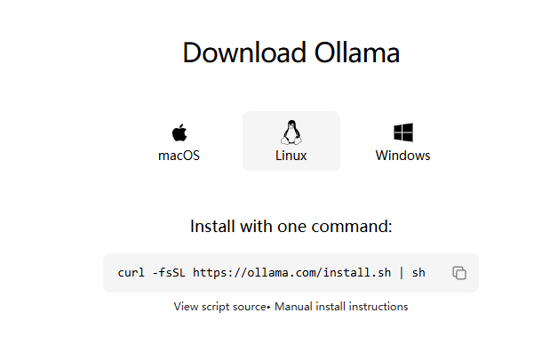The height and width of the screenshot is (337, 558).
Task: Copy the install command using clipboard icon
Action: (x=459, y=273)
